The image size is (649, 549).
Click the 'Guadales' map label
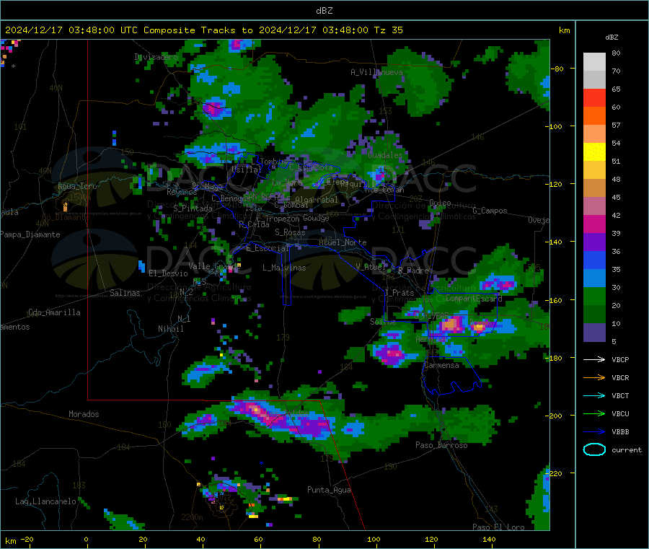385,155
